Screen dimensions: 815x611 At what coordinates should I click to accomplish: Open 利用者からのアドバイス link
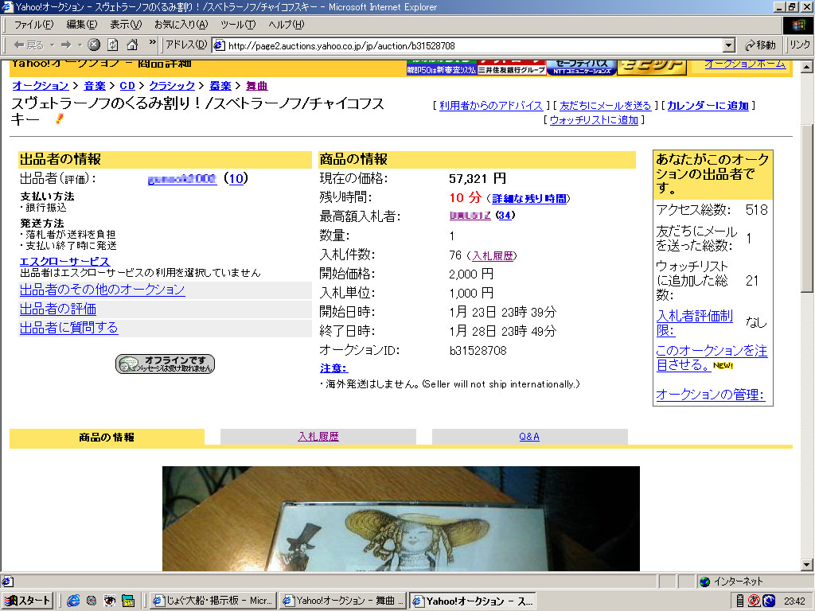[x=491, y=106]
